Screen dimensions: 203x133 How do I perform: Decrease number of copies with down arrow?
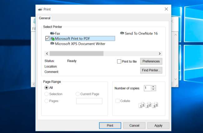[x=153, y=89]
